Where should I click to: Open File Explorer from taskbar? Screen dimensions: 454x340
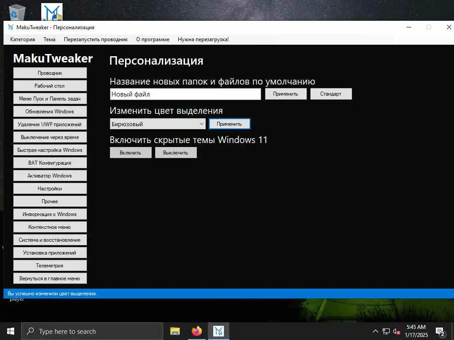(175, 331)
